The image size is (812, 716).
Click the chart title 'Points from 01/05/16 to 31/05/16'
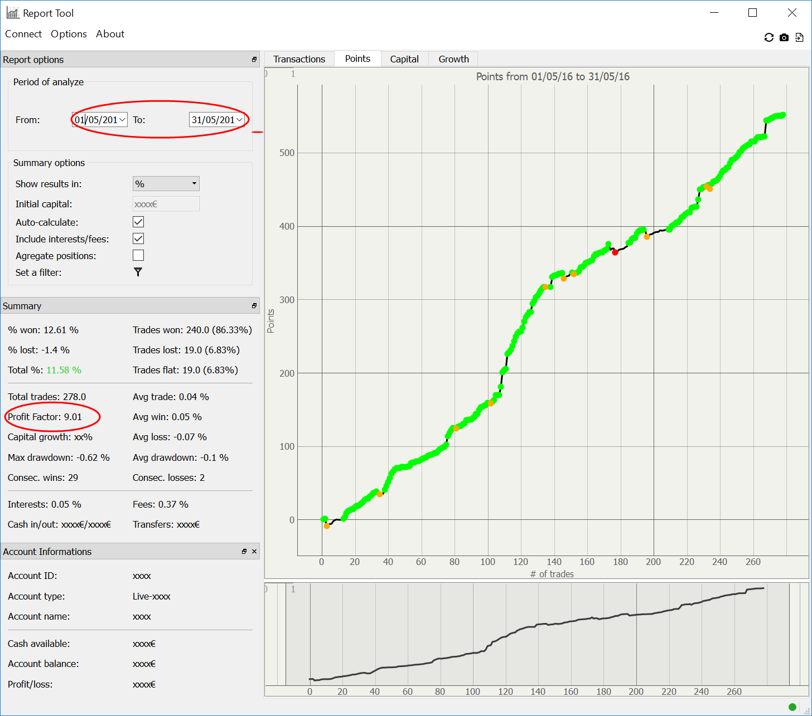(553, 77)
